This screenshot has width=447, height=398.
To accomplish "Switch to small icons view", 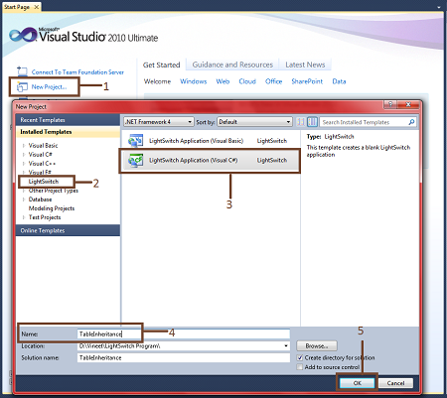I will (x=301, y=122).
